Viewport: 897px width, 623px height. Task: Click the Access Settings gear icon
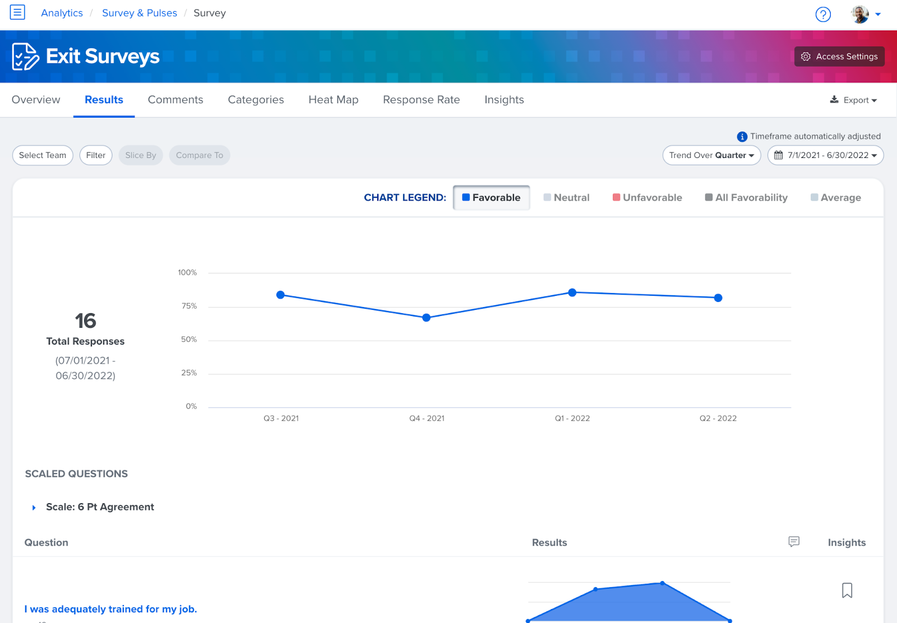click(x=806, y=57)
